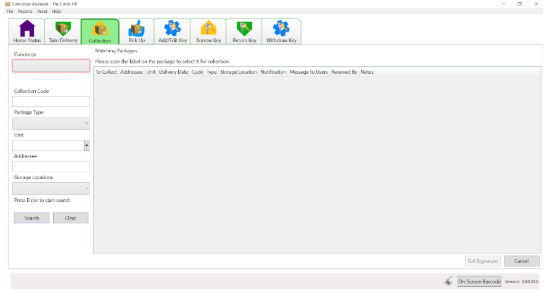Select the Take Delivery package icon
This screenshot has height=296, width=550.
(63, 29)
